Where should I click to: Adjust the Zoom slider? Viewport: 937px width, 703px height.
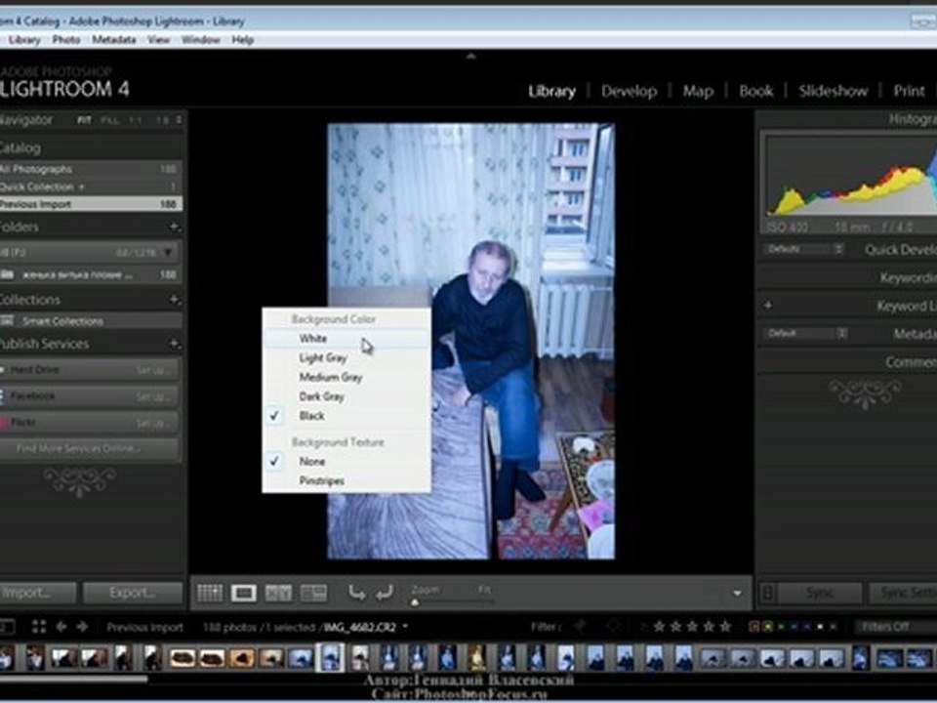coord(416,602)
